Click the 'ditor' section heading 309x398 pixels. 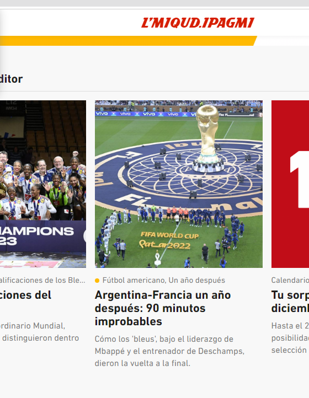[x=11, y=79]
